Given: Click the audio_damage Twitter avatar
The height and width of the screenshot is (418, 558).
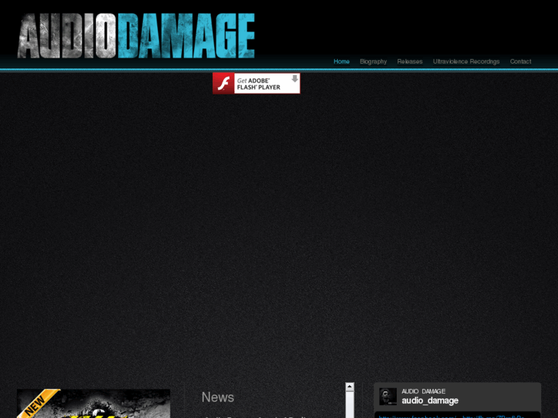Looking at the screenshot, I should pos(388,397).
